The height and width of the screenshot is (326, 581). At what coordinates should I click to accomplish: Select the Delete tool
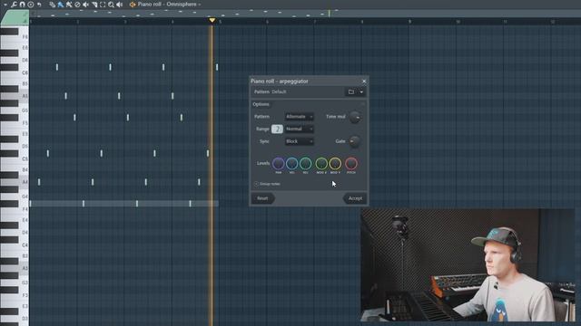pos(77,5)
